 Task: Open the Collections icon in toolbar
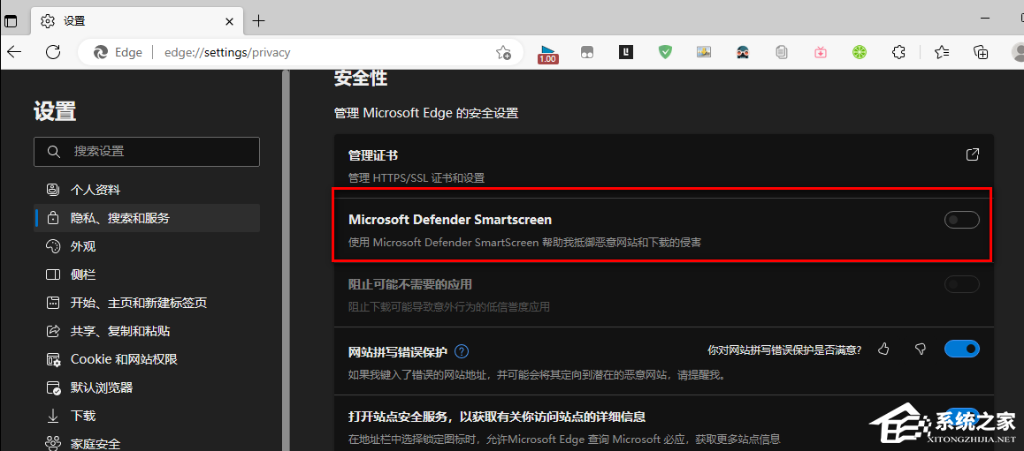(981, 52)
